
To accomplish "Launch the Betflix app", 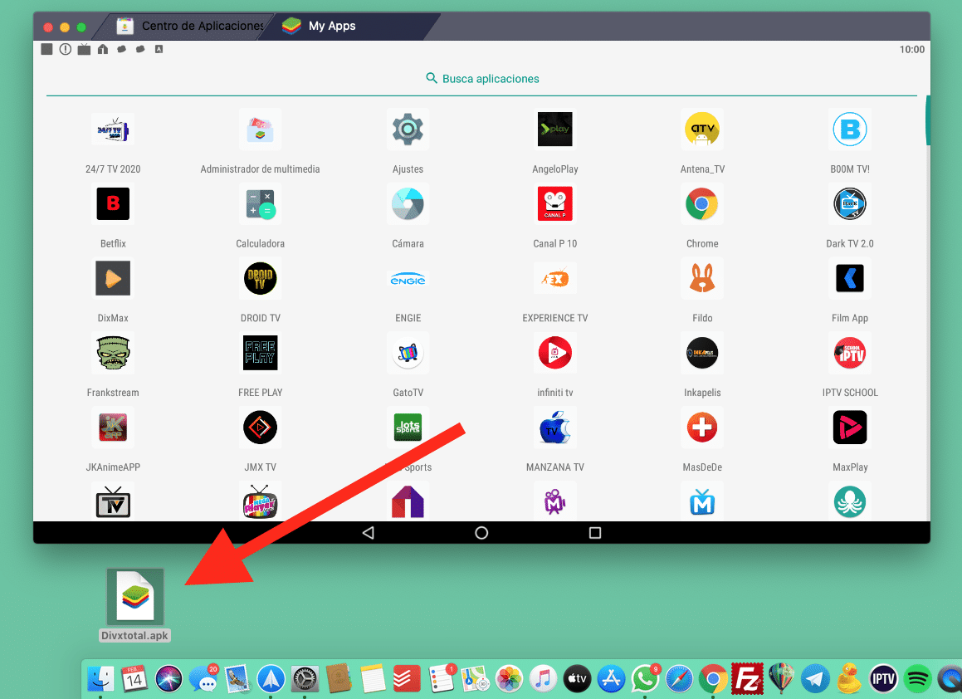I will (x=113, y=203).
